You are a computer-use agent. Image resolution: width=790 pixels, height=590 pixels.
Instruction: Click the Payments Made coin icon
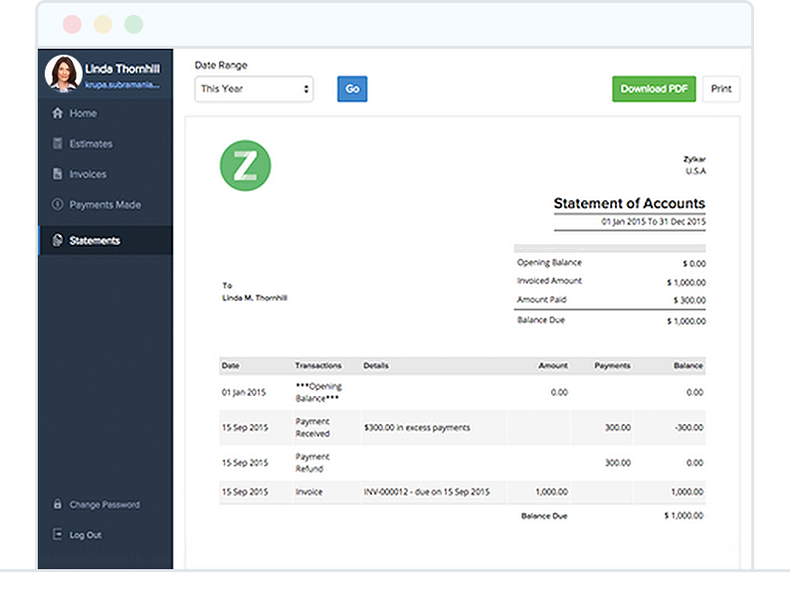58,205
